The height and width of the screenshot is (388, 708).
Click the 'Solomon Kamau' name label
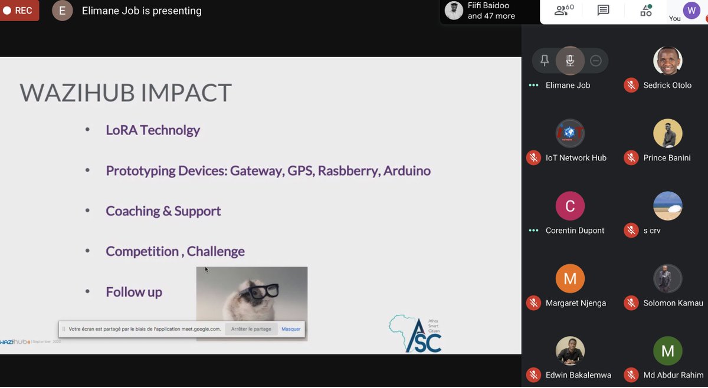tap(673, 303)
